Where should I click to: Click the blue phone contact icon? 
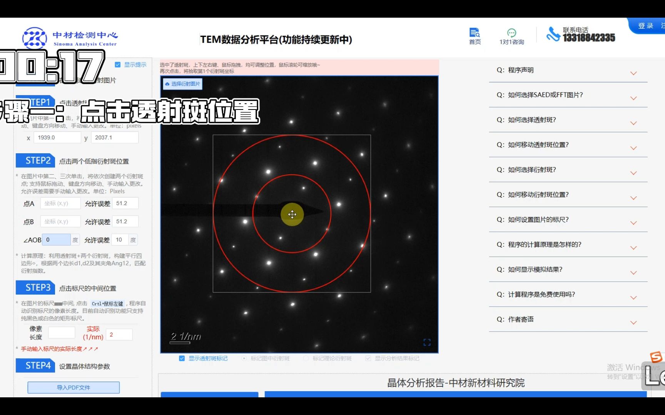pyautogui.click(x=553, y=34)
